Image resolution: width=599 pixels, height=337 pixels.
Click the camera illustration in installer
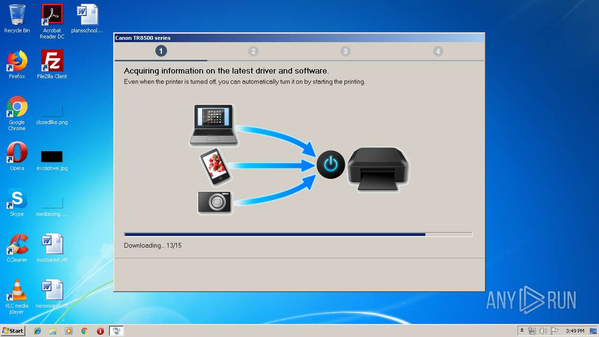point(215,203)
